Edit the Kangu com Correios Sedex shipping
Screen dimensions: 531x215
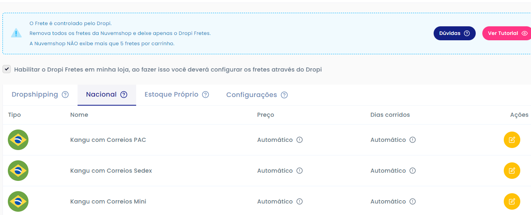[x=512, y=171]
